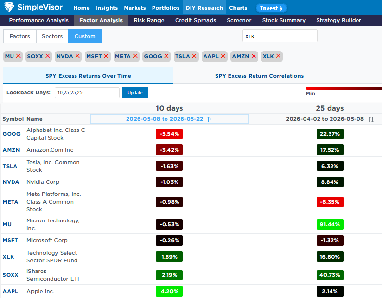Click AAPL's 4.20% return cell
The width and height of the screenshot is (382, 298).
(x=169, y=291)
